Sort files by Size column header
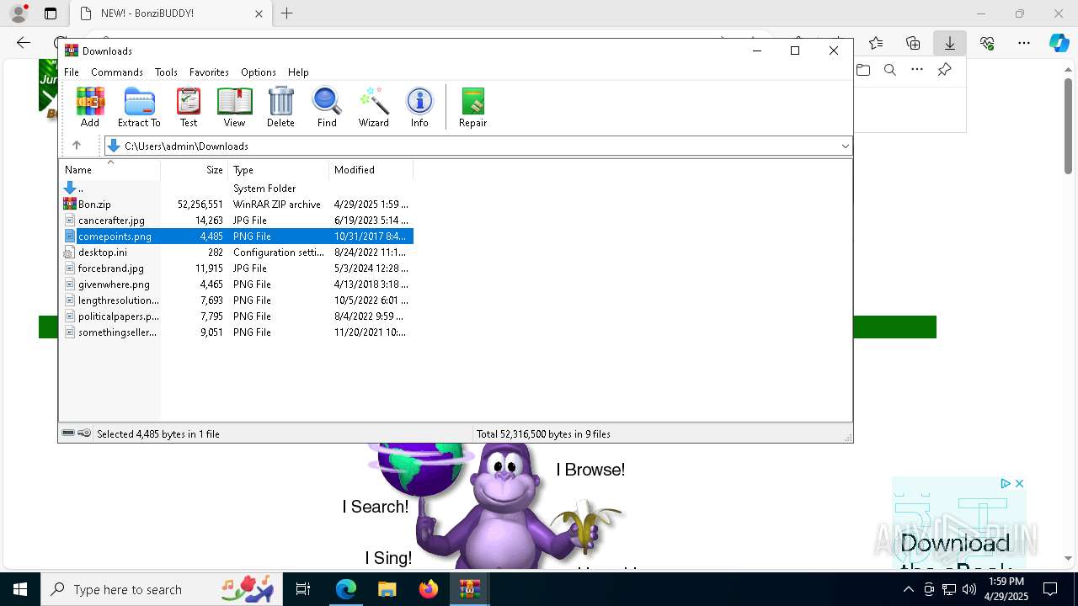The width and height of the screenshot is (1078, 606). point(195,170)
